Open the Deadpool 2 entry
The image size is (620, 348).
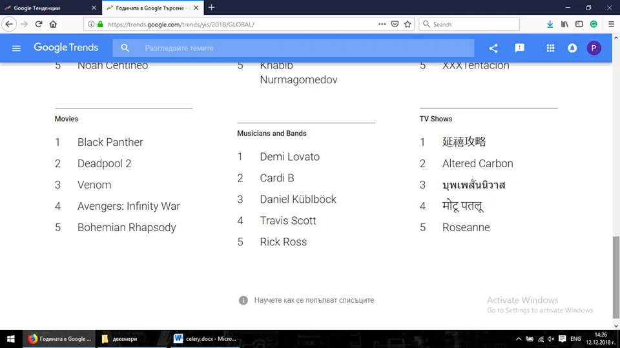pyautogui.click(x=105, y=163)
